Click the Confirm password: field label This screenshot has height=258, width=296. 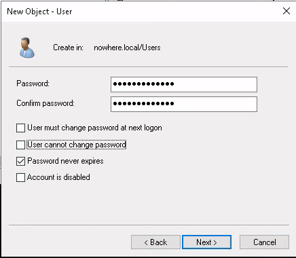[45, 103]
